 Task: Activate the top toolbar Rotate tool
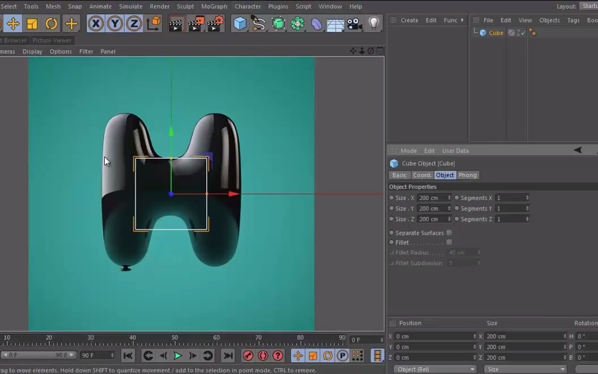point(52,24)
